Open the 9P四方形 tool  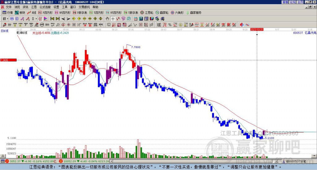pyautogui.click(x=63, y=12)
